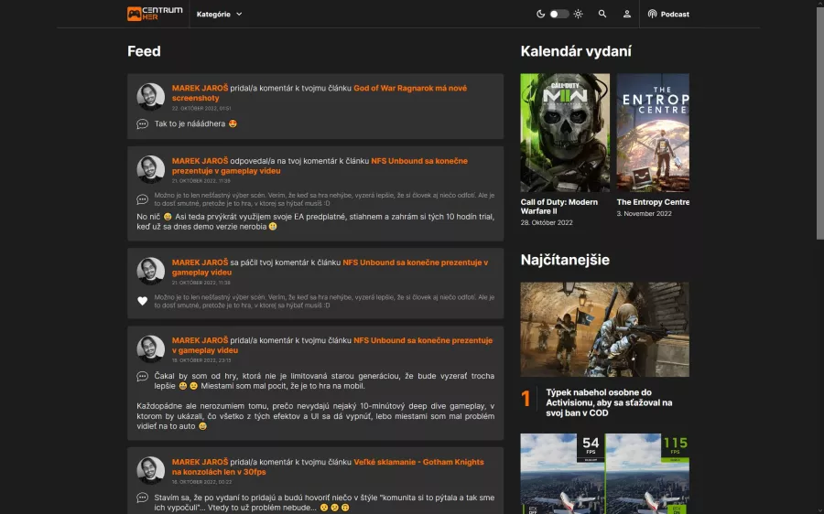Click Marek Jaroš avatar in Gotham Knights entry
This screenshot has width=824, height=514.
click(x=151, y=470)
